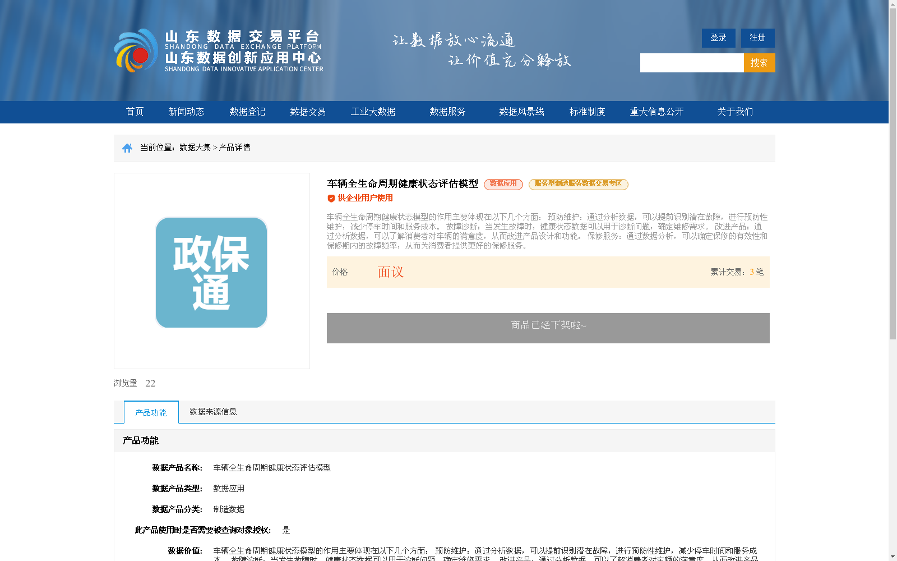Open the 数据服务 nav menu item
Screen dimensions: 897x561
coord(447,112)
